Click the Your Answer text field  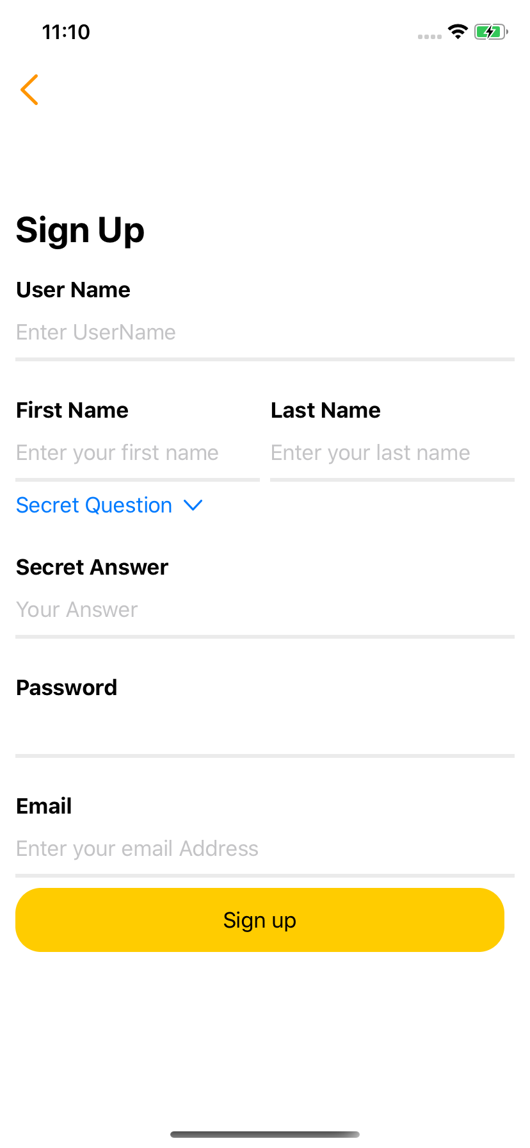tap(264, 610)
